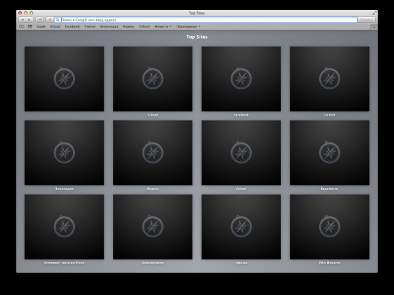Show Top Sites with the grid icon

tap(30, 26)
